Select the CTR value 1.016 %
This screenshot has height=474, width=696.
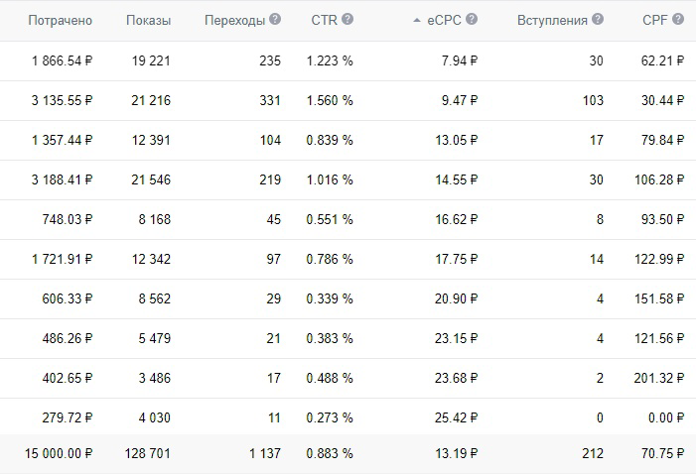click(330, 179)
